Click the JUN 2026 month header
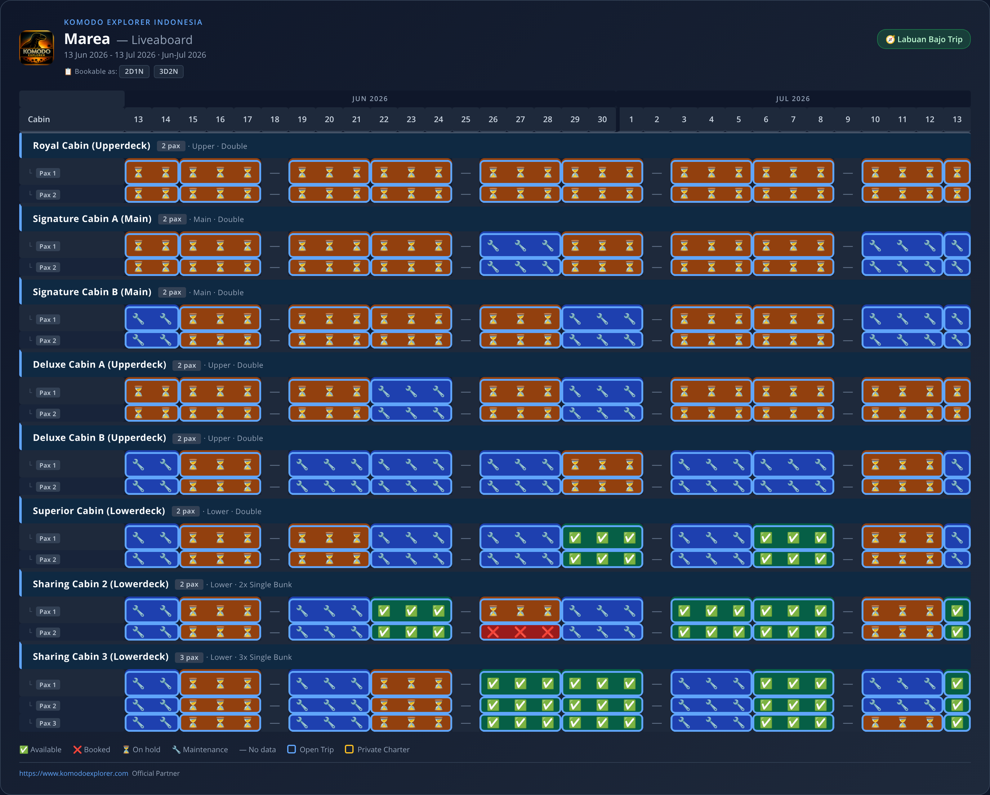The image size is (990, 795). tap(370, 99)
